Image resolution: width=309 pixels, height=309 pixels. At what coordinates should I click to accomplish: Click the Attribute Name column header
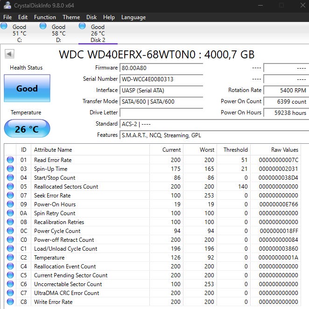[x=53, y=150]
